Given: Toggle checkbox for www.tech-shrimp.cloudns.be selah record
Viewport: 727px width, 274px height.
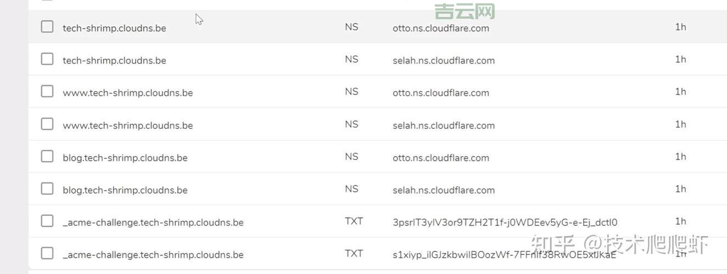Looking at the screenshot, I should point(47,124).
